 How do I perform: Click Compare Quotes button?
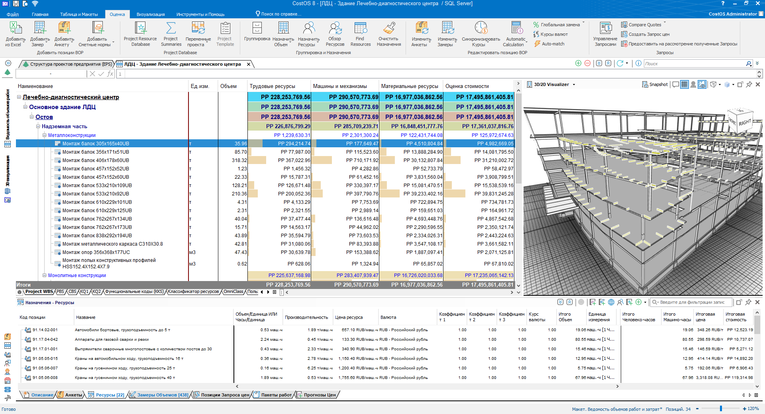pos(641,25)
